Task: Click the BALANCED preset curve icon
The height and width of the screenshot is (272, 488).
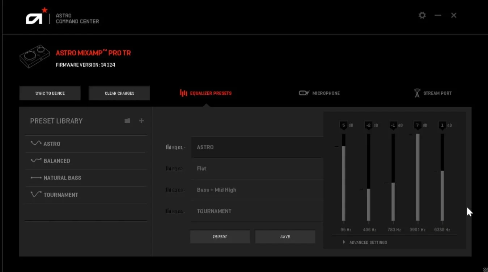Action: pos(36,160)
